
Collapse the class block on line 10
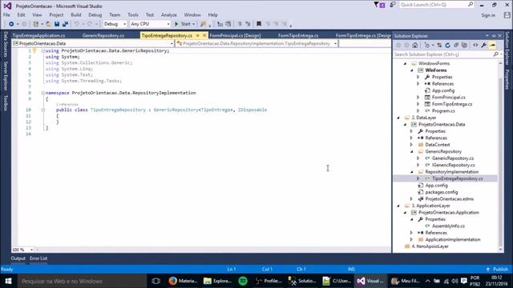[42, 110]
